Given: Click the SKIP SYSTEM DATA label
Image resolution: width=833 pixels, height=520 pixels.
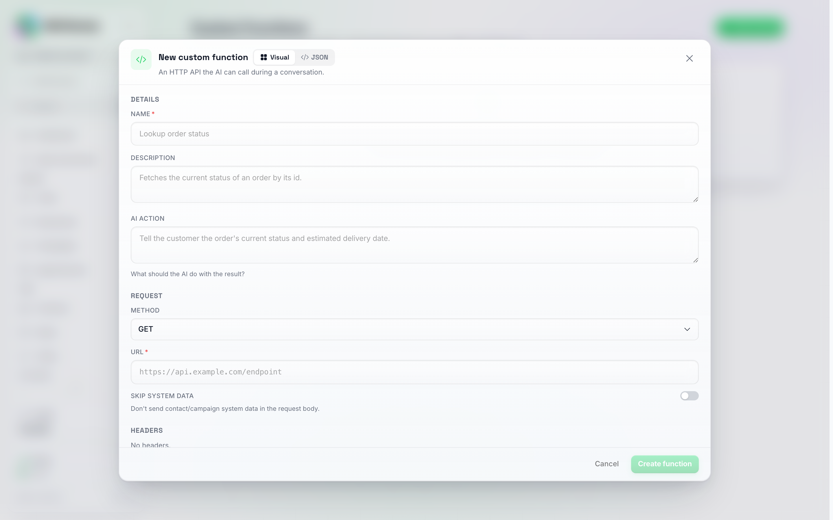Looking at the screenshot, I should click(x=162, y=396).
